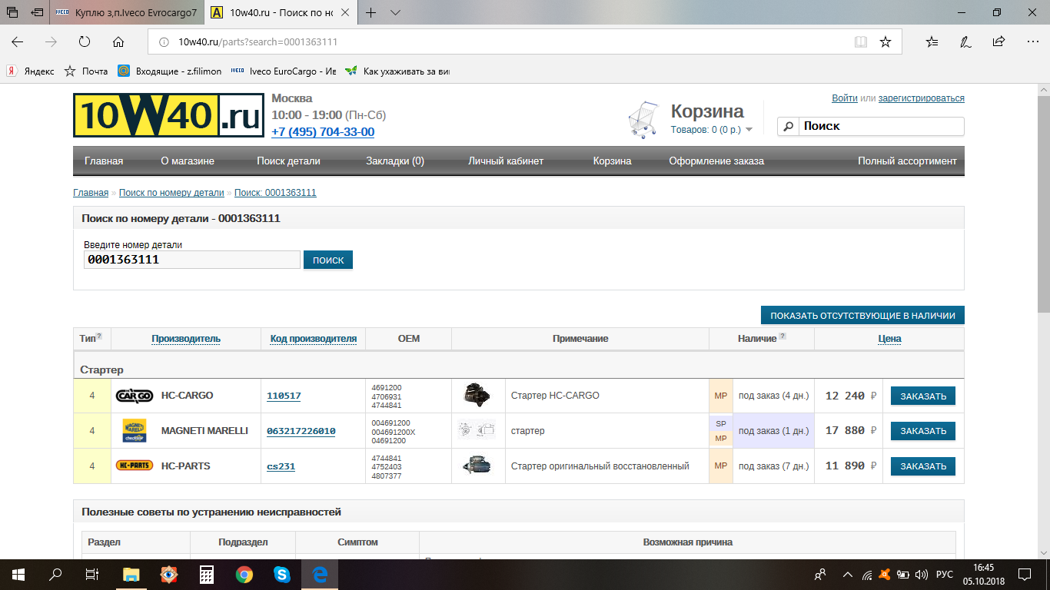
Task: Order the HC-PARTS starter with ЗАКАЗАТЬ
Action: click(x=923, y=466)
